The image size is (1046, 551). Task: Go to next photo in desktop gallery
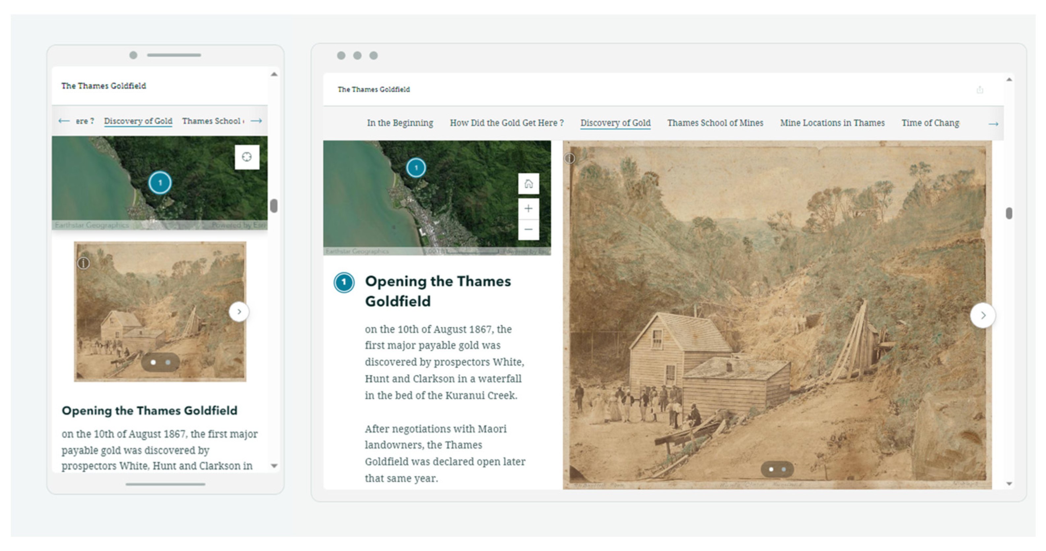pos(983,315)
